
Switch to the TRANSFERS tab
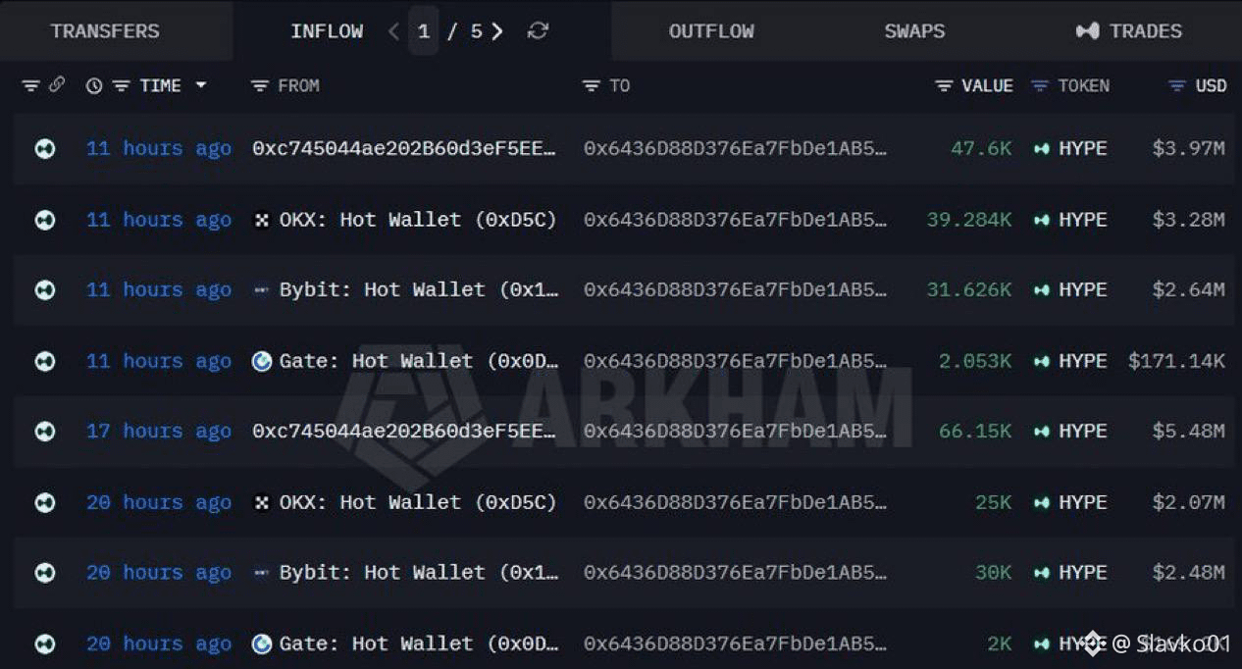[105, 31]
